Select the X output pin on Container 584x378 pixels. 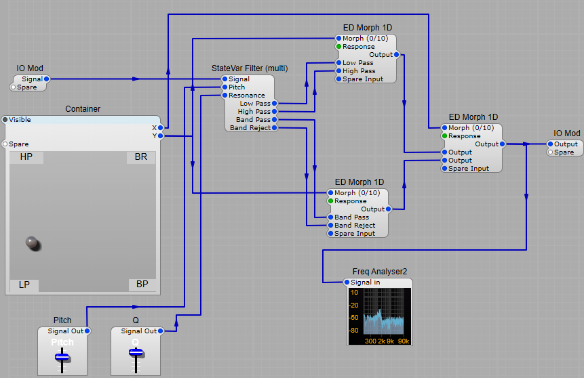[x=161, y=128]
